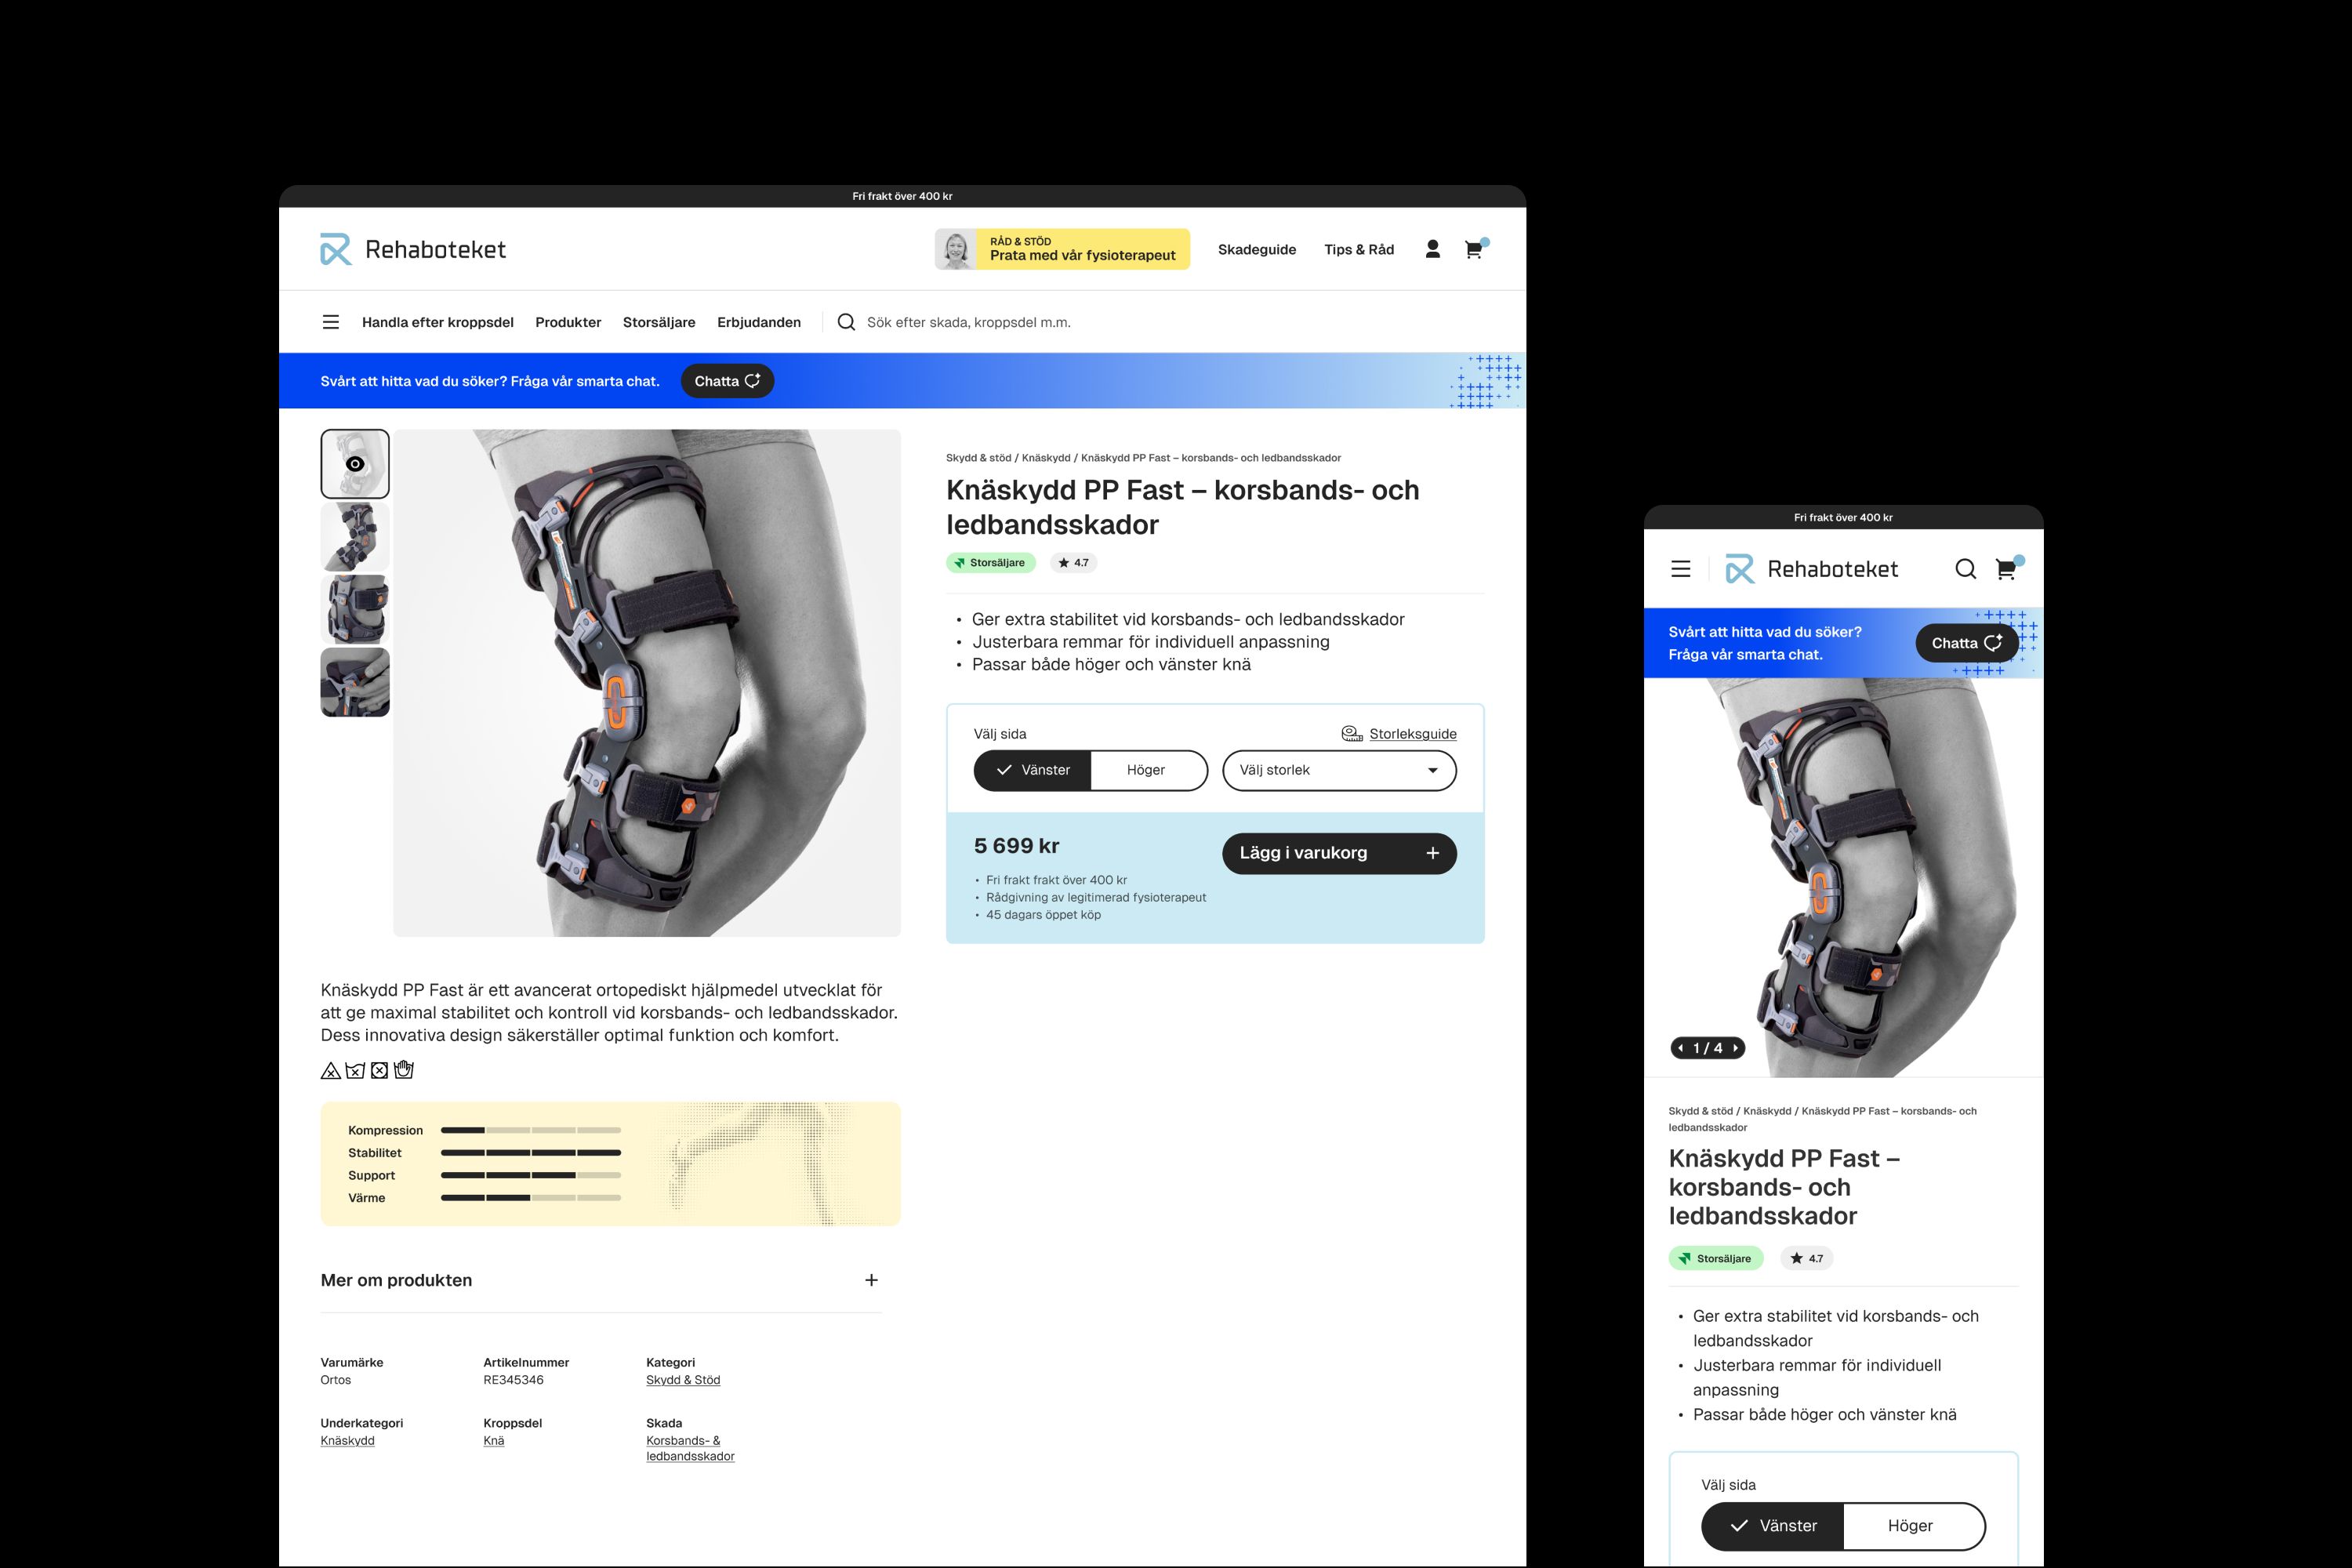2352x1568 pixels.
Task: Open Handla efter kroppsdel menu
Action: coord(438,322)
